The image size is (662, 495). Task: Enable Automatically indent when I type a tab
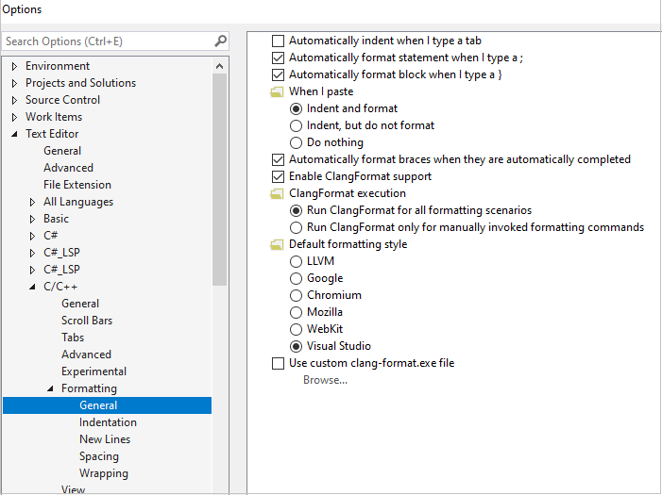[278, 41]
